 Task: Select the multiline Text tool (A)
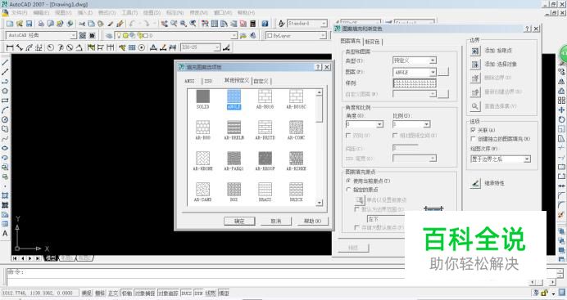click(5, 233)
